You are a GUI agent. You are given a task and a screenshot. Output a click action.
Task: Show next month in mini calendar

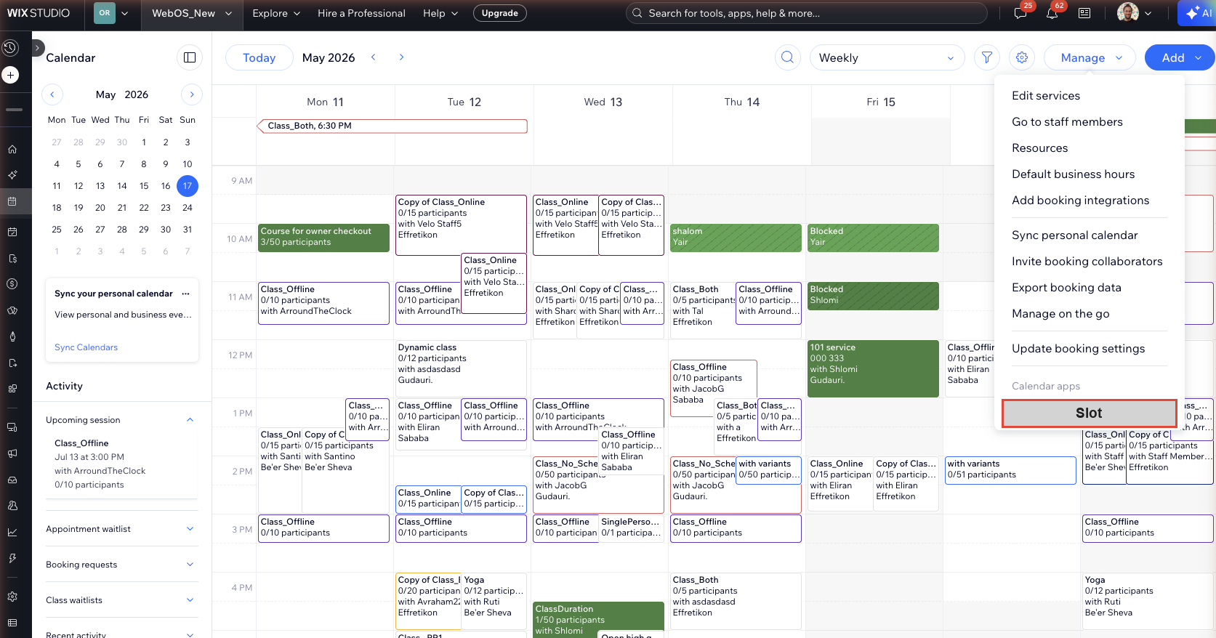tap(192, 94)
